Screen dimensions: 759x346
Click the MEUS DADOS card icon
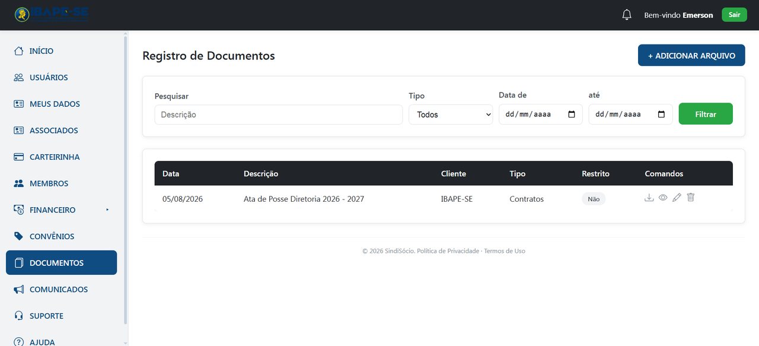point(19,104)
